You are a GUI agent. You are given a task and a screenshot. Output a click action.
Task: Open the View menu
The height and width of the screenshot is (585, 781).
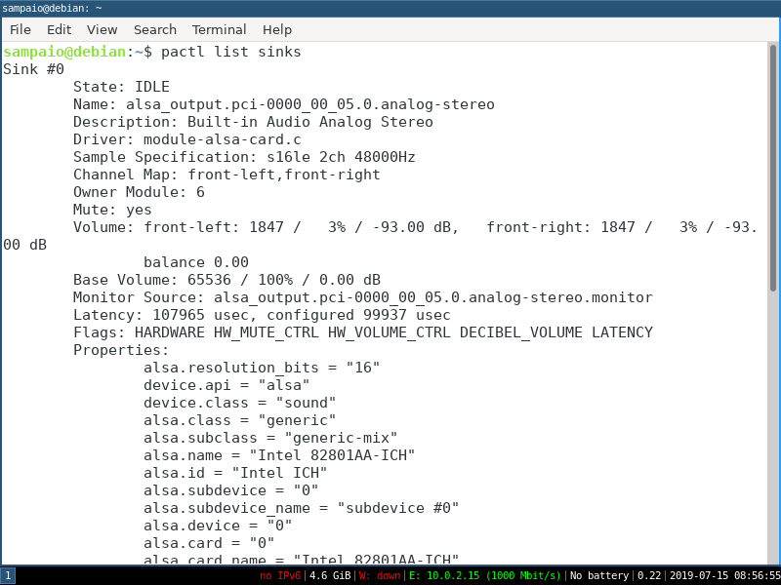pos(101,29)
